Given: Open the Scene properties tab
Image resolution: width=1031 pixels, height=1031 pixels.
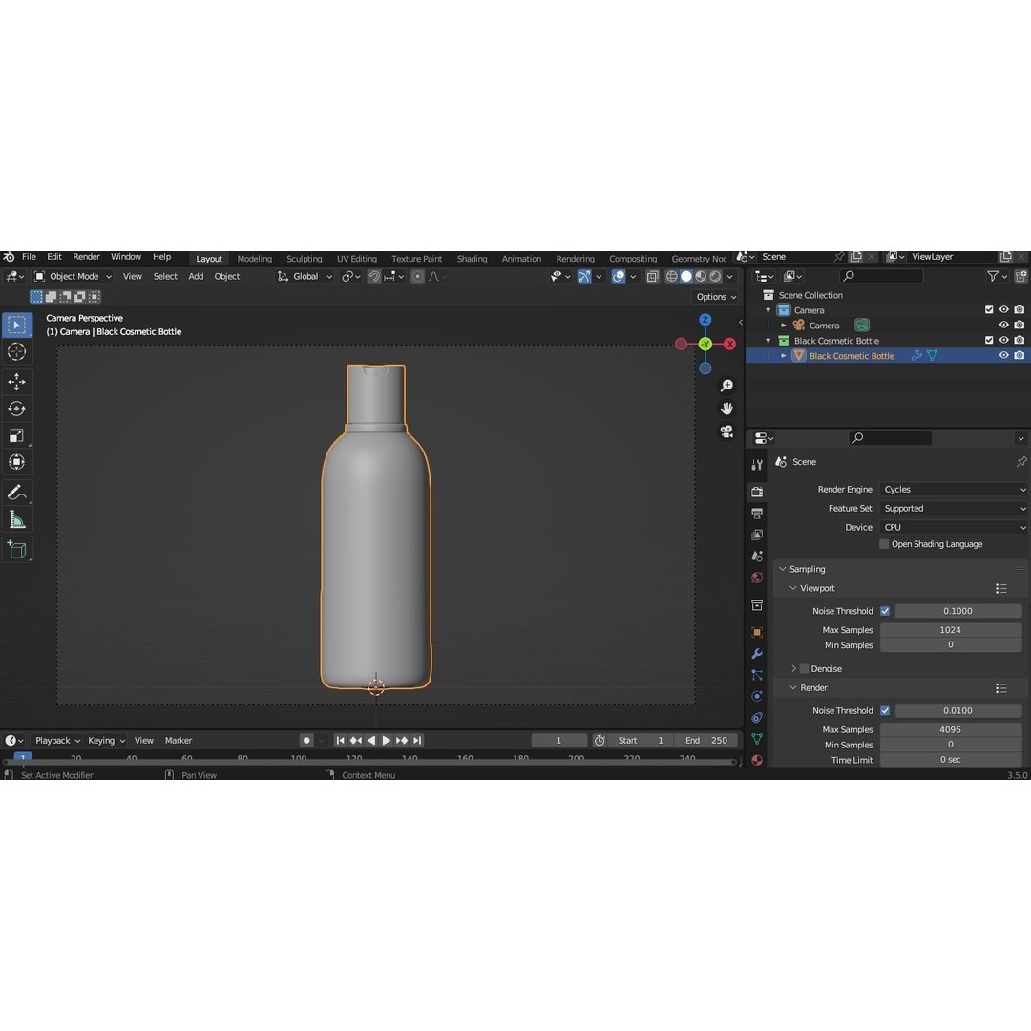Looking at the screenshot, I should 757,557.
